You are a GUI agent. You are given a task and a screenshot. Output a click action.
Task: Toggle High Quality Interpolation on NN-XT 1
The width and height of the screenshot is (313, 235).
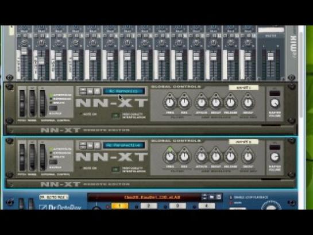pyautogui.click(x=116, y=115)
